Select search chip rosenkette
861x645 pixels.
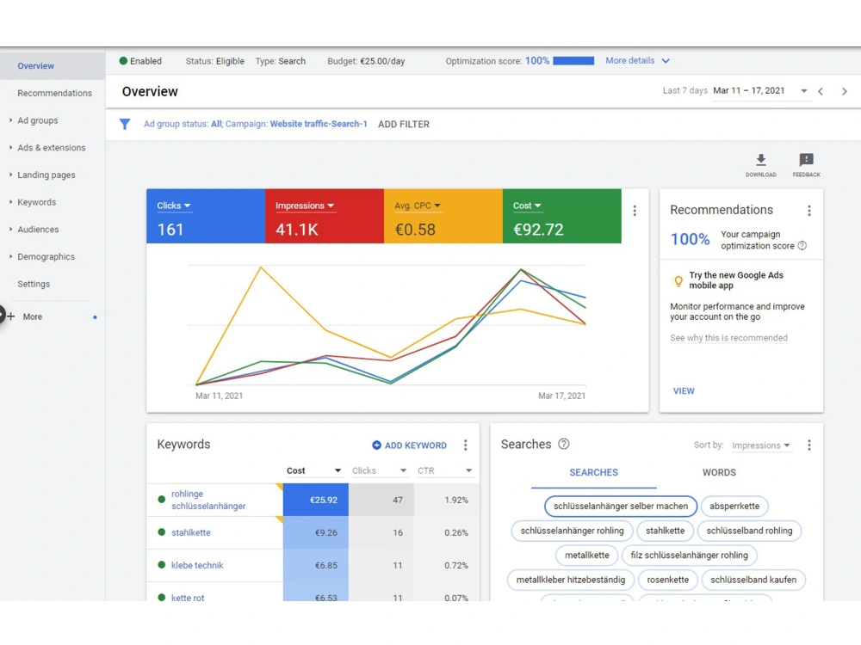pyautogui.click(x=668, y=580)
